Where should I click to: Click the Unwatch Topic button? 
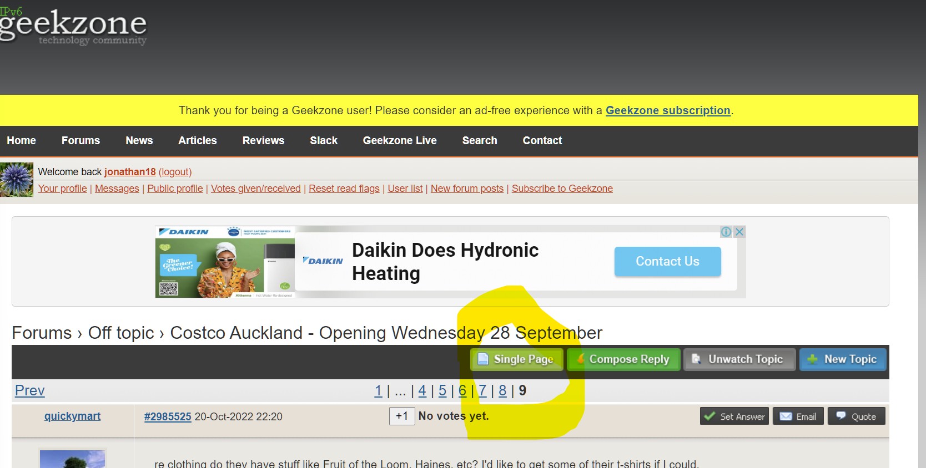point(739,359)
